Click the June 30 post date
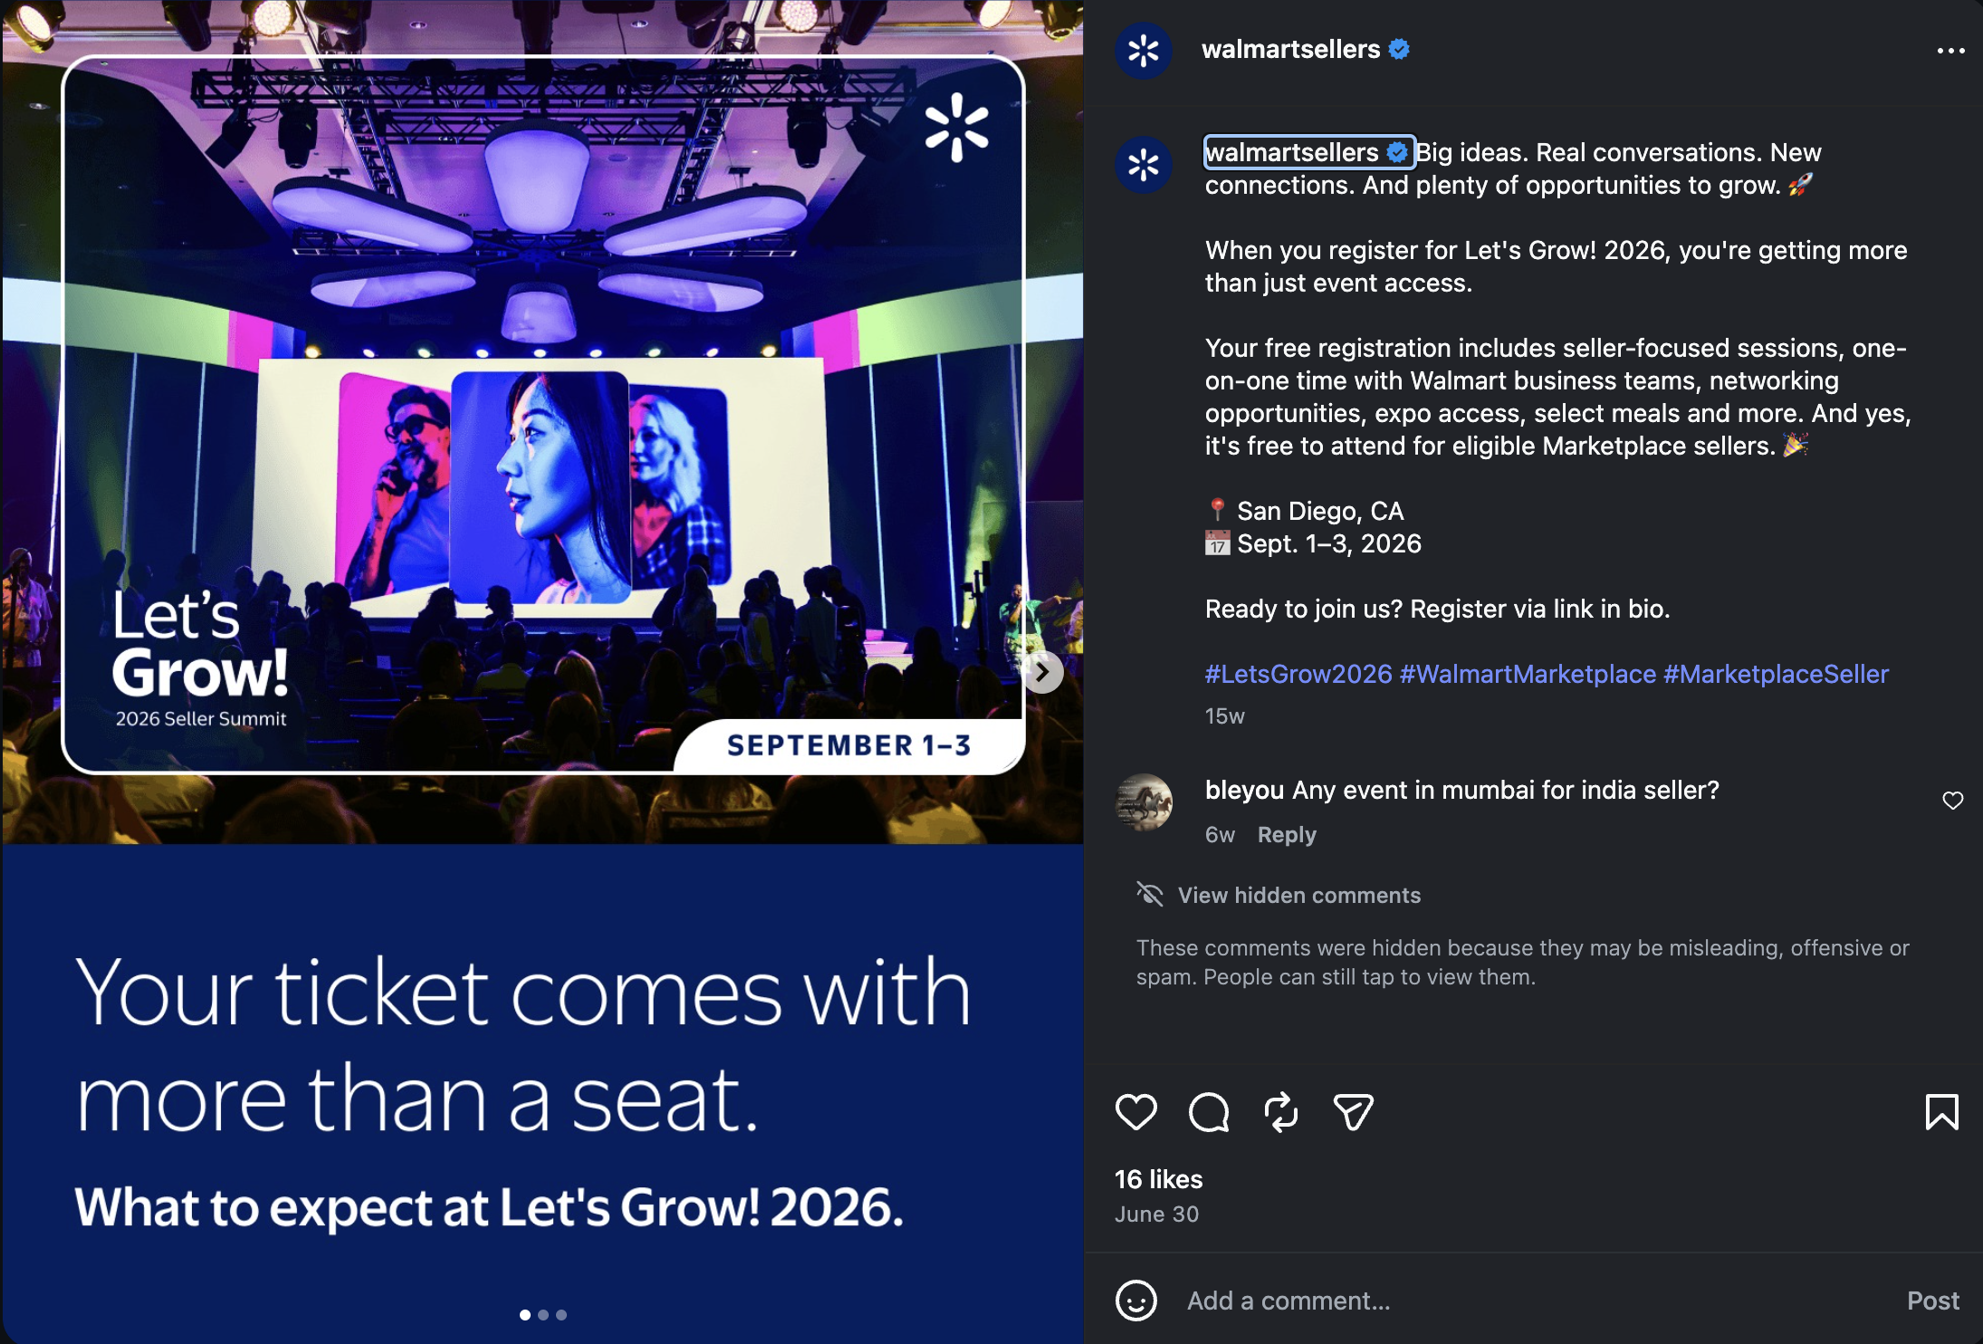The image size is (1983, 1344). [1156, 1214]
